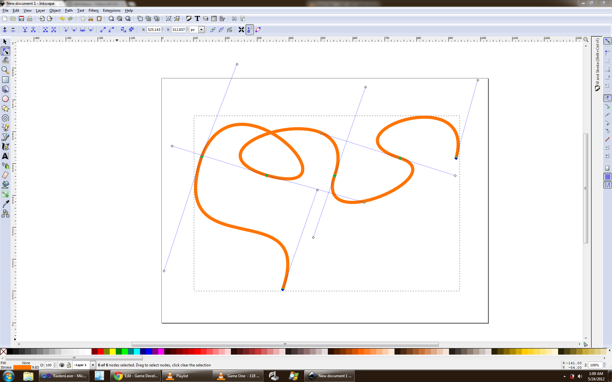Image resolution: width=612 pixels, height=382 pixels.
Task: Click the Cut scissors icon
Action: (x=91, y=18)
